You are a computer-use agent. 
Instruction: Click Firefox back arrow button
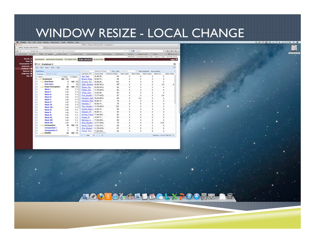click(18, 51)
